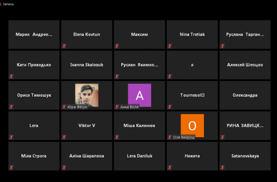Select participant name Руслан Якимов...

tap(139, 65)
